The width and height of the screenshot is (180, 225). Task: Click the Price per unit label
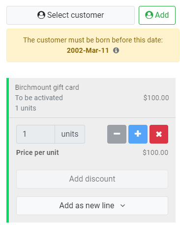37,152
